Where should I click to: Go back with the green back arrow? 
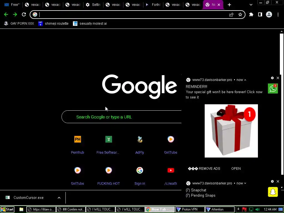6,14
